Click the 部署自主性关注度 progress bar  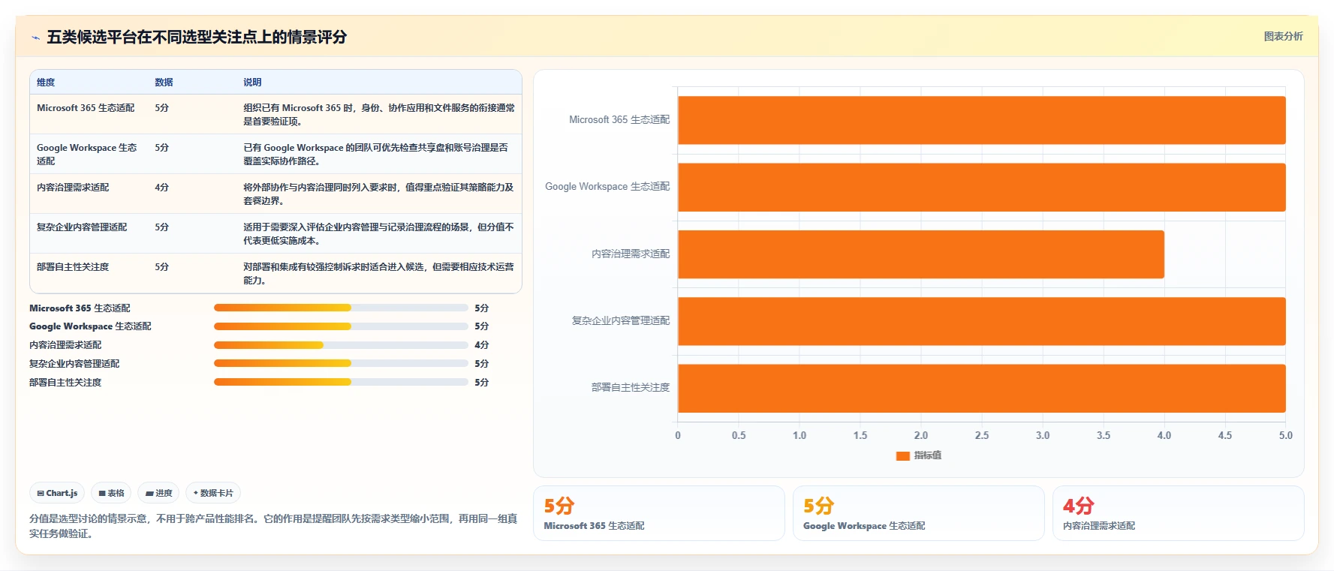tap(341, 382)
